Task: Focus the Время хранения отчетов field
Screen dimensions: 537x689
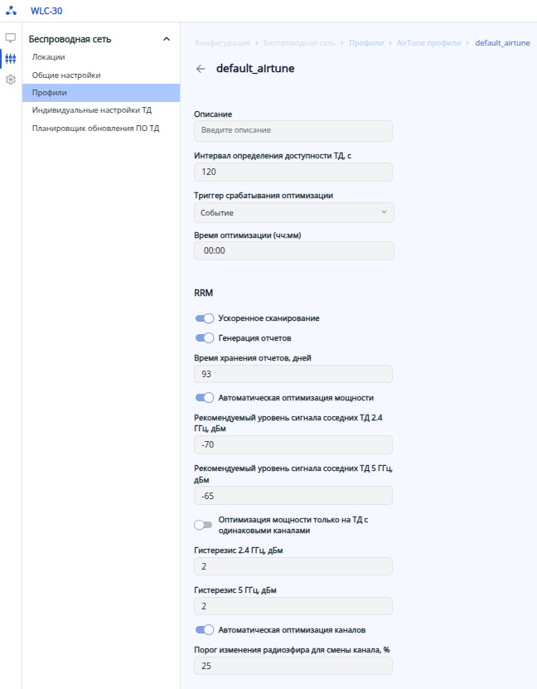Action: (x=293, y=375)
